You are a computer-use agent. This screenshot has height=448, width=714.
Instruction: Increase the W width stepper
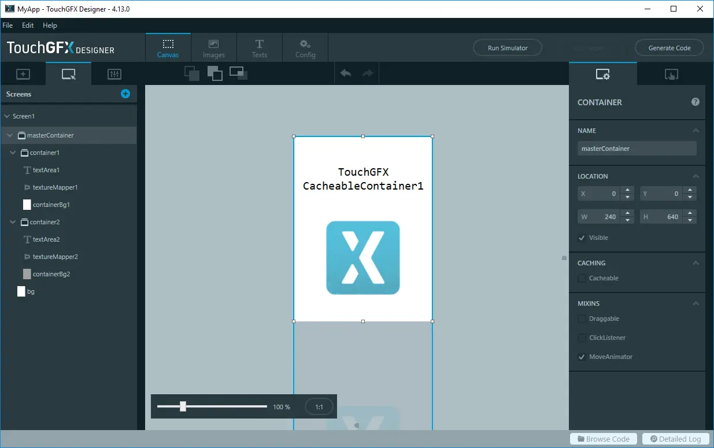tap(627, 213)
